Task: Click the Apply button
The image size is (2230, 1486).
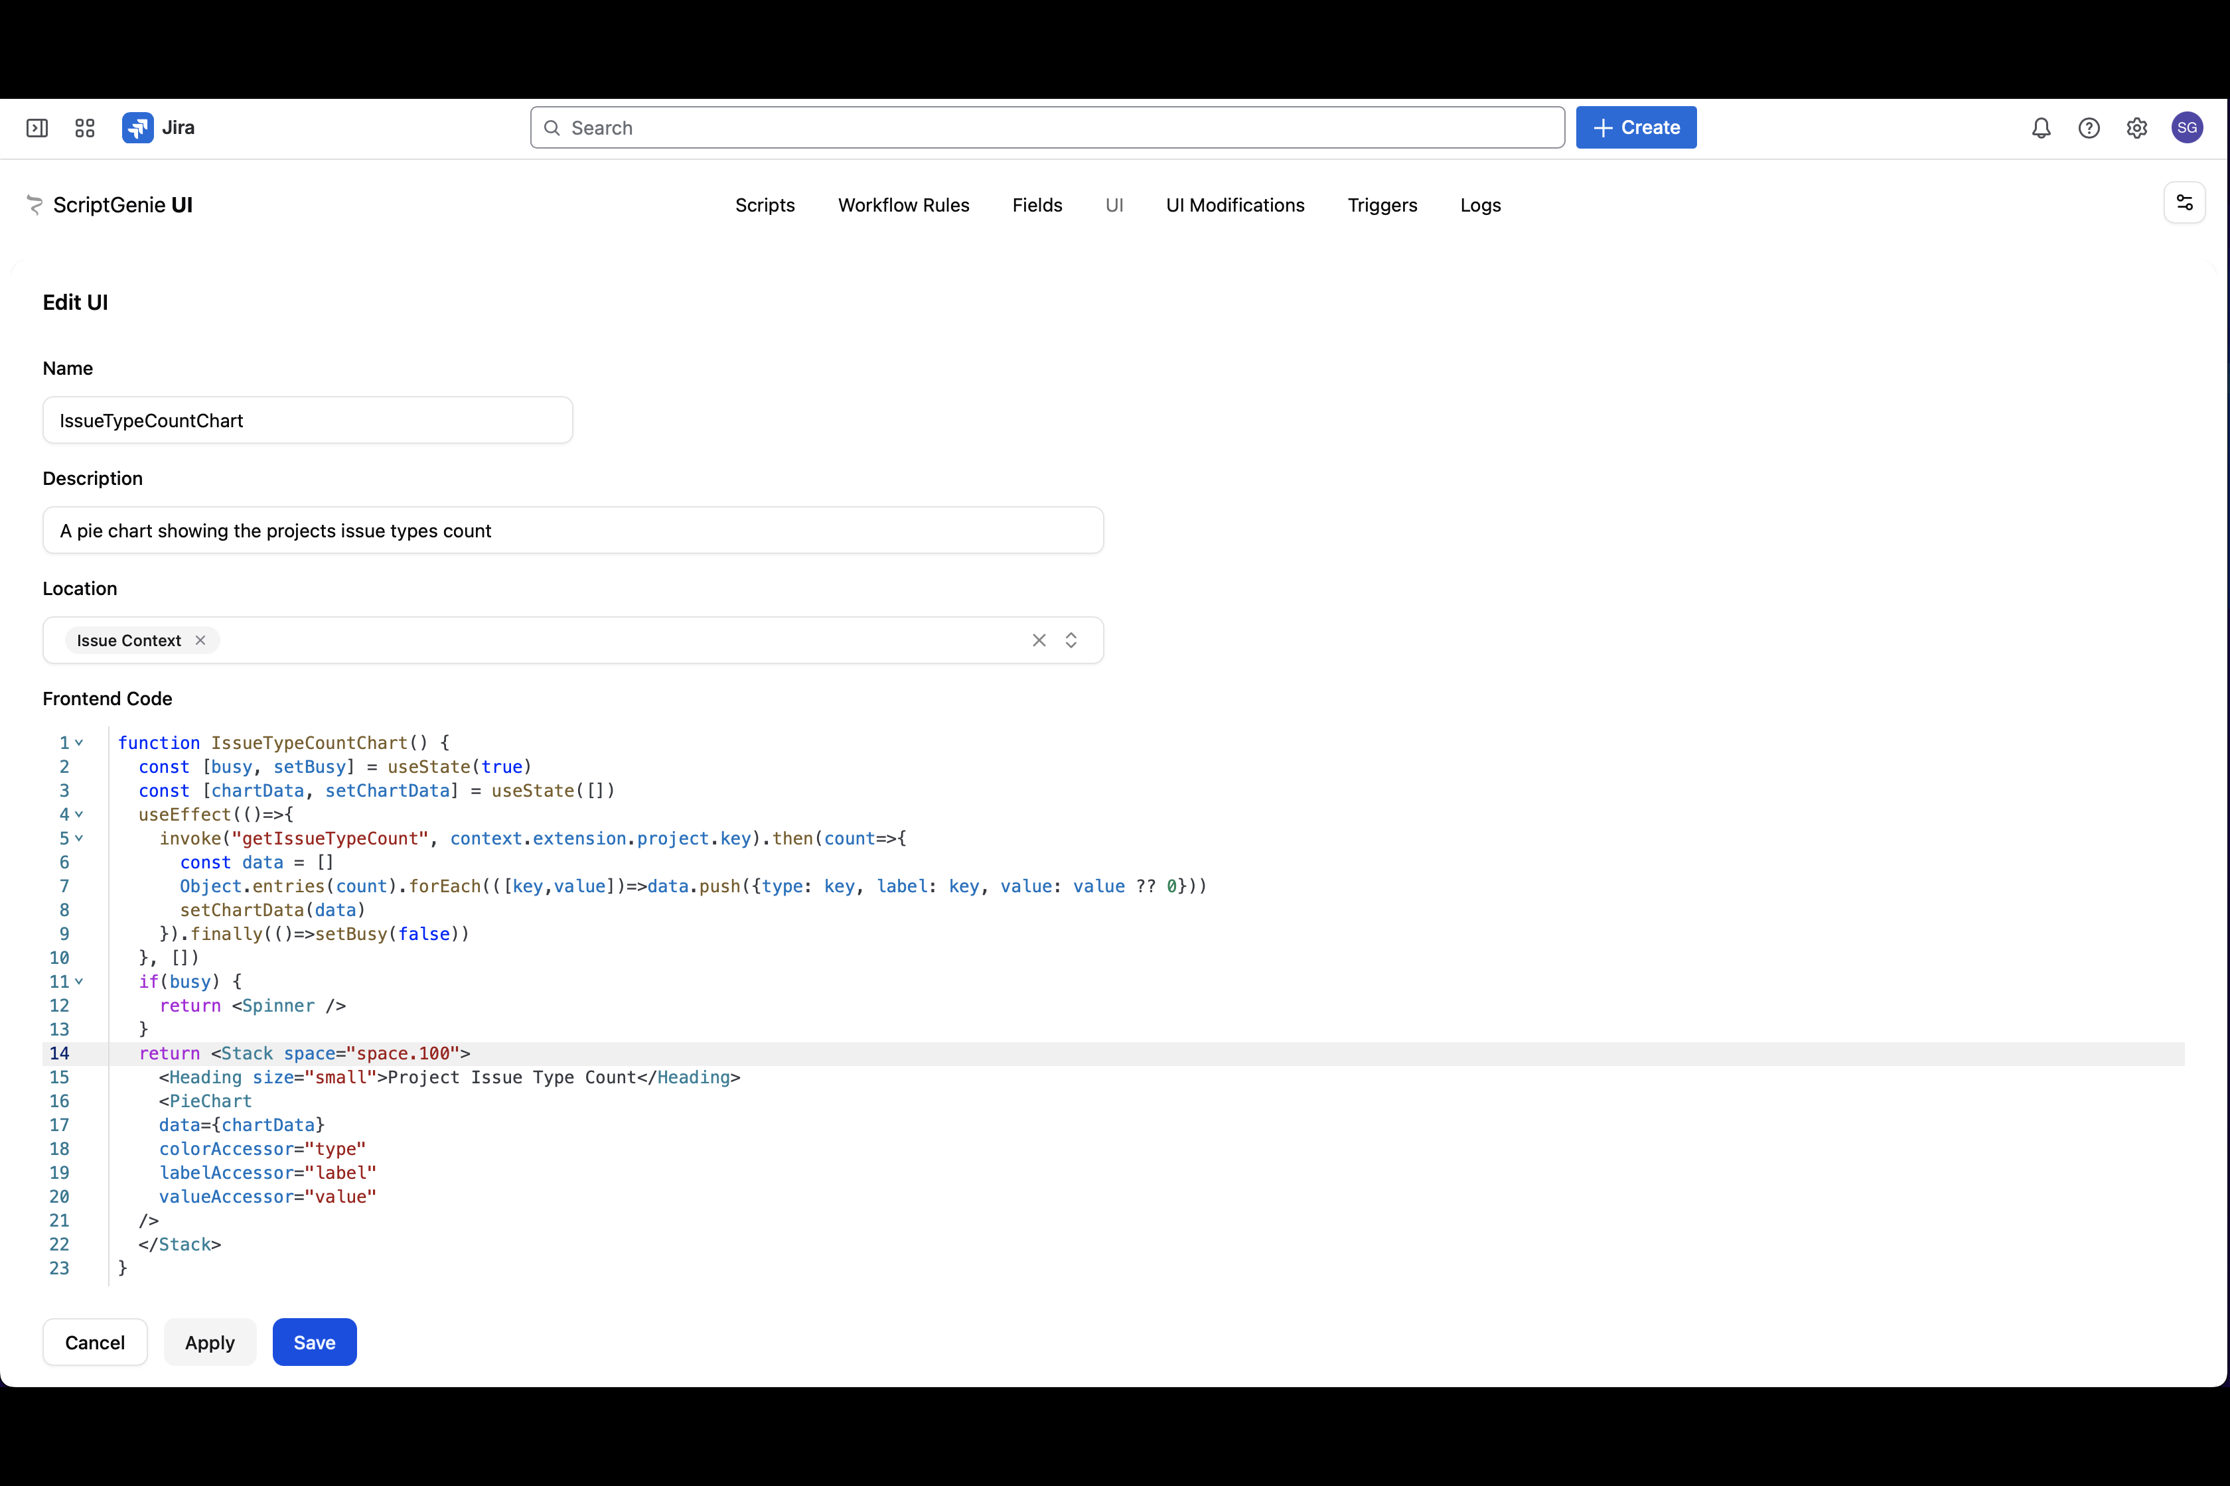Action: click(210, 1342)
